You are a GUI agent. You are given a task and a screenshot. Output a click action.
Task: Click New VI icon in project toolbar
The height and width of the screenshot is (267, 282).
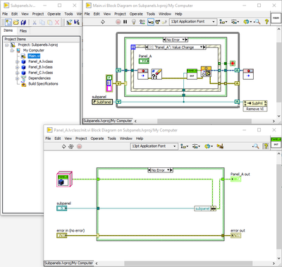click(x=8, y=23)
